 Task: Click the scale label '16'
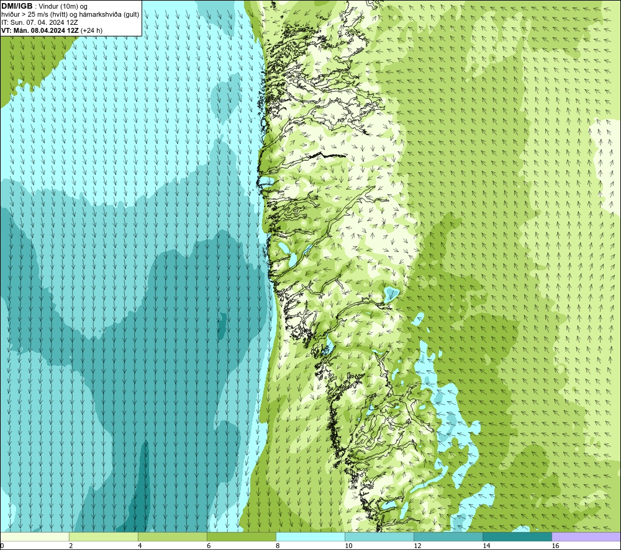pos(555,546)
